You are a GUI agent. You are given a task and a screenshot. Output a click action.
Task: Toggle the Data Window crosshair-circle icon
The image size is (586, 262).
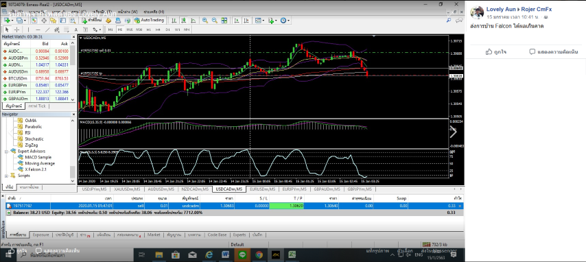coord(44,20)
